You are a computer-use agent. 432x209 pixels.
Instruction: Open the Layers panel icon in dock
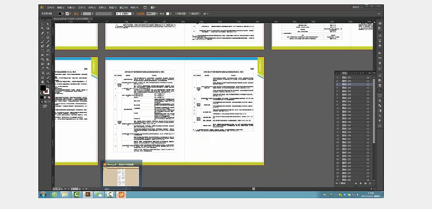(380, 85)
